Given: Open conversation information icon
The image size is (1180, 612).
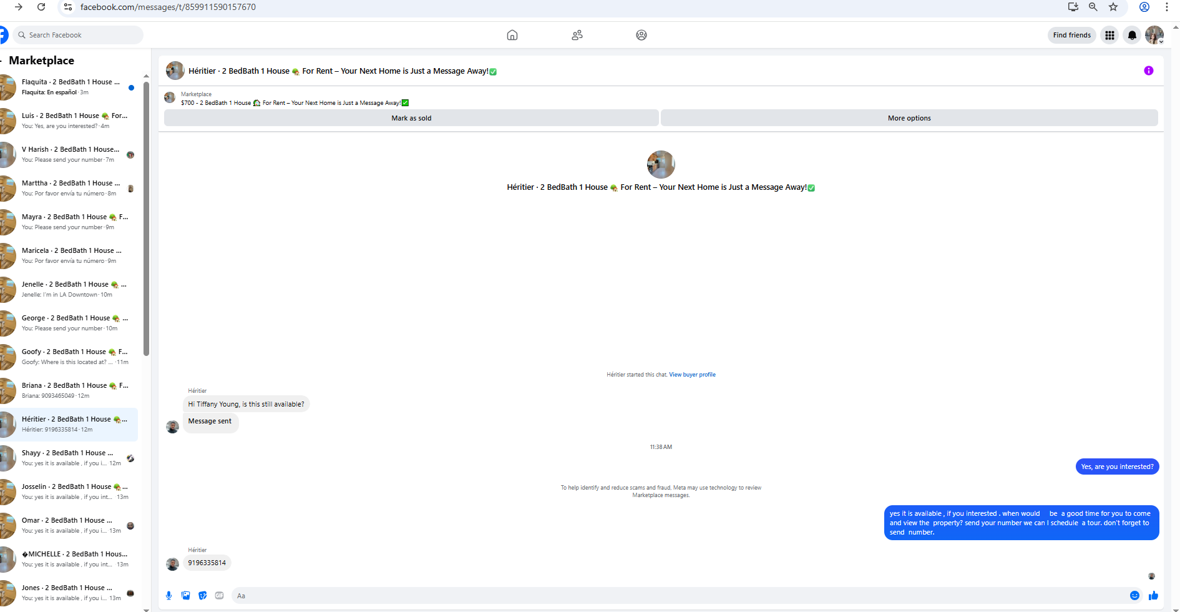Looking at the screenshot, I should point(1148,71).
